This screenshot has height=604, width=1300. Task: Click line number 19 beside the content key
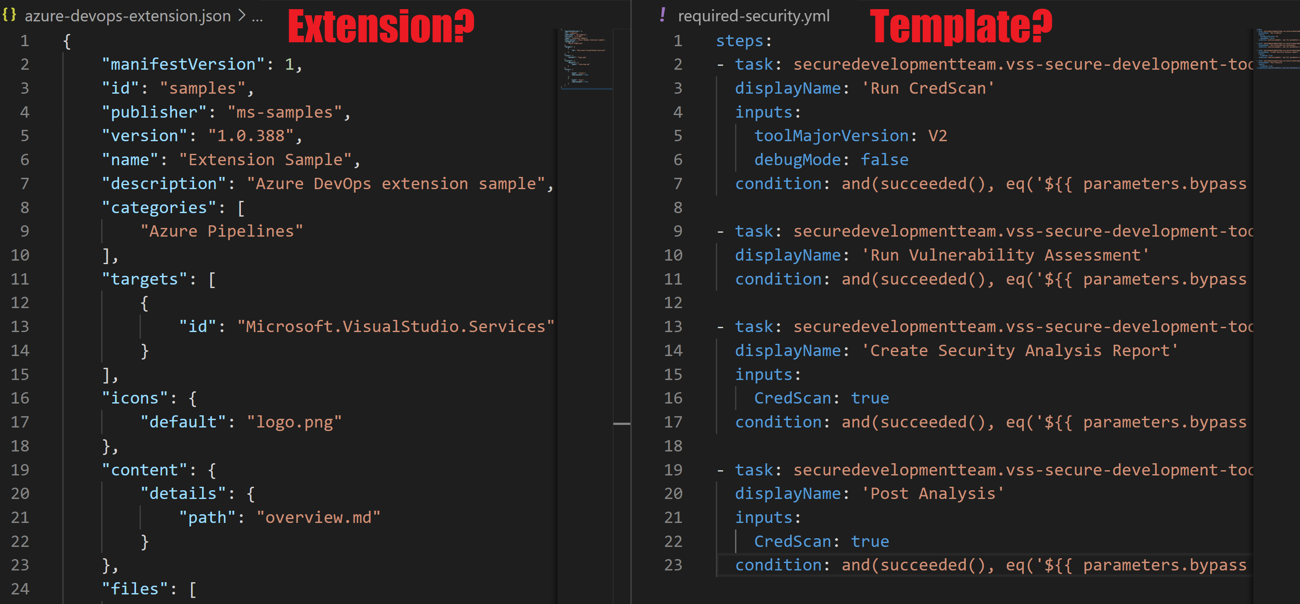pos(20,469)
